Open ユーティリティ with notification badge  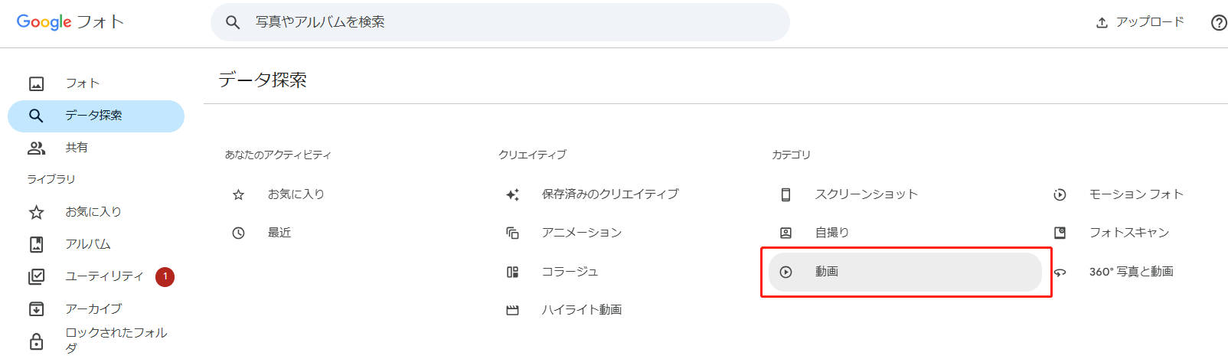(x=103, y=276)
